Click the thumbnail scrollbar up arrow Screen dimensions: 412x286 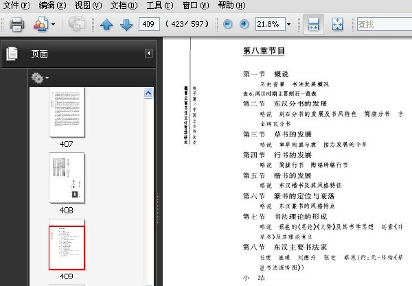(x=148, y=93)
